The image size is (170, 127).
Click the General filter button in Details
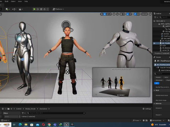[x=158, y=77]
